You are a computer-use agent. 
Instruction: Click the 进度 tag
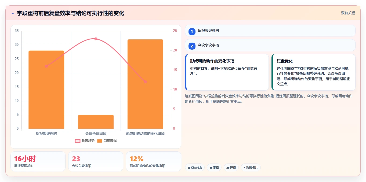point(231,168)
